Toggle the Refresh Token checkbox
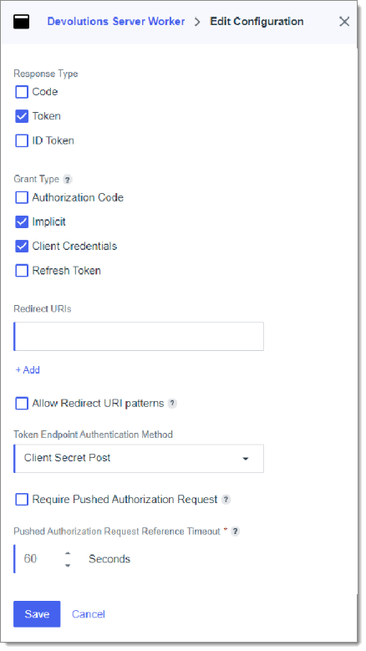Viewport: 366px width, 651px height. pos(22,271)
